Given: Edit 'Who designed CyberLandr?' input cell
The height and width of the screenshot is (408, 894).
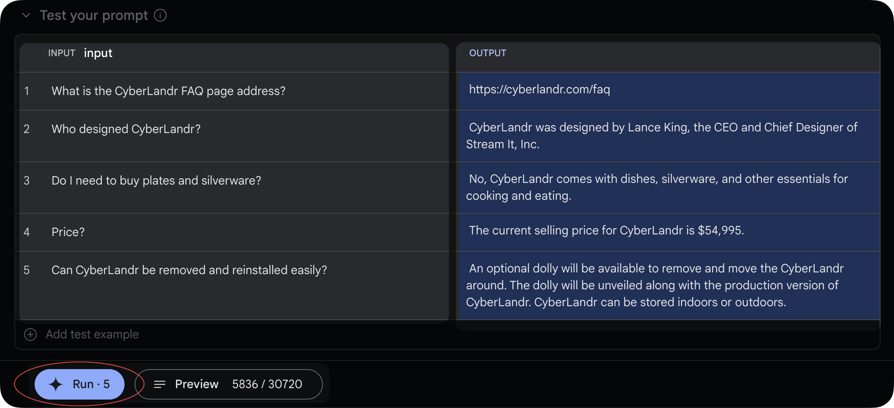Looking at the screenshot, I should tap(234, 136).
